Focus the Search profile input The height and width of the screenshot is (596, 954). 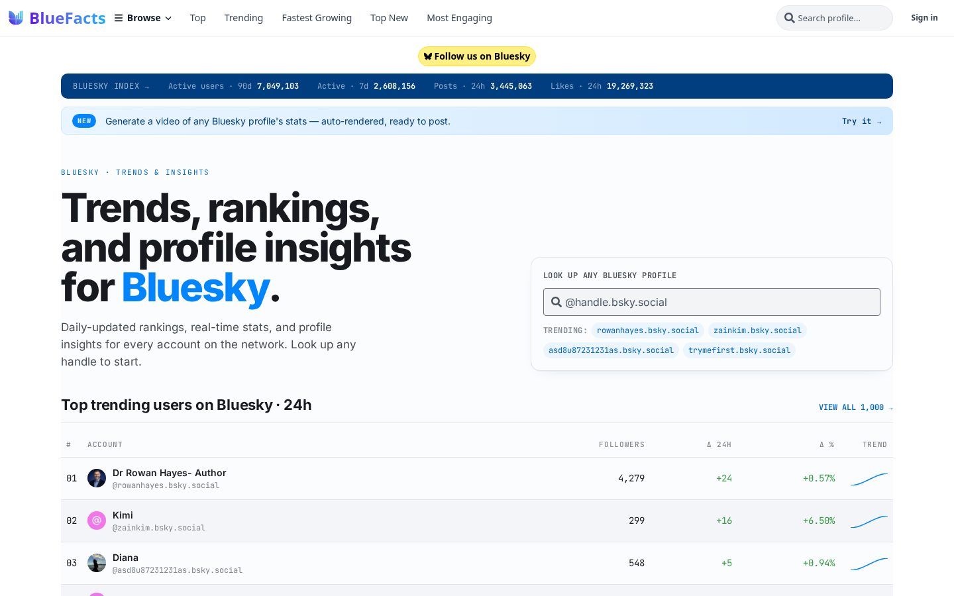(835, 18)
